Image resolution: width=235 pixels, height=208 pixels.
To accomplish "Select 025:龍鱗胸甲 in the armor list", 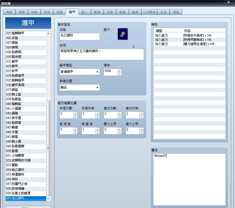I will pos(26,33).
